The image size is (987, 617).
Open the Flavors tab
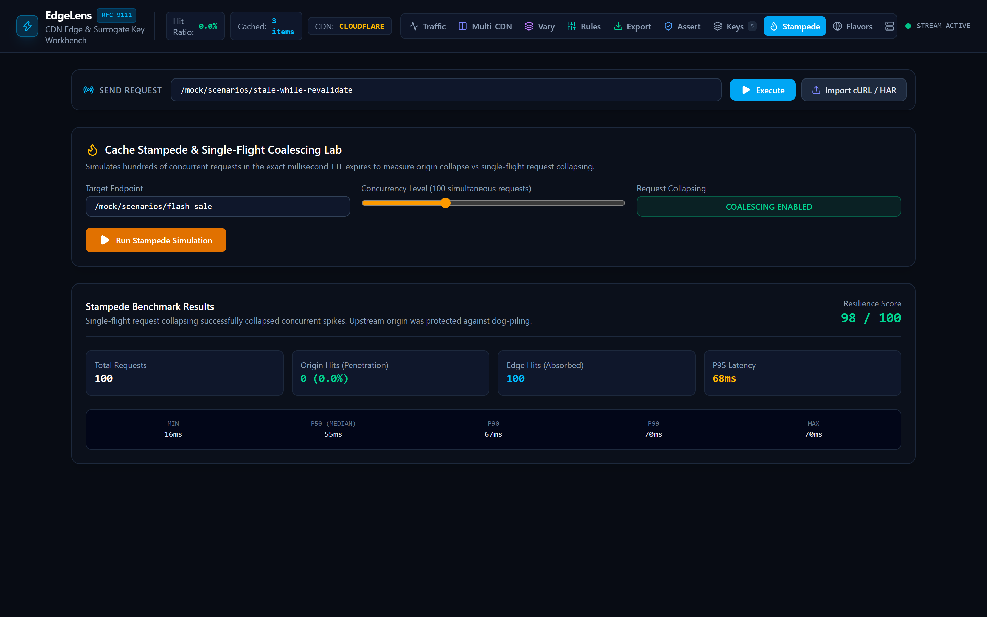[852, 26]
